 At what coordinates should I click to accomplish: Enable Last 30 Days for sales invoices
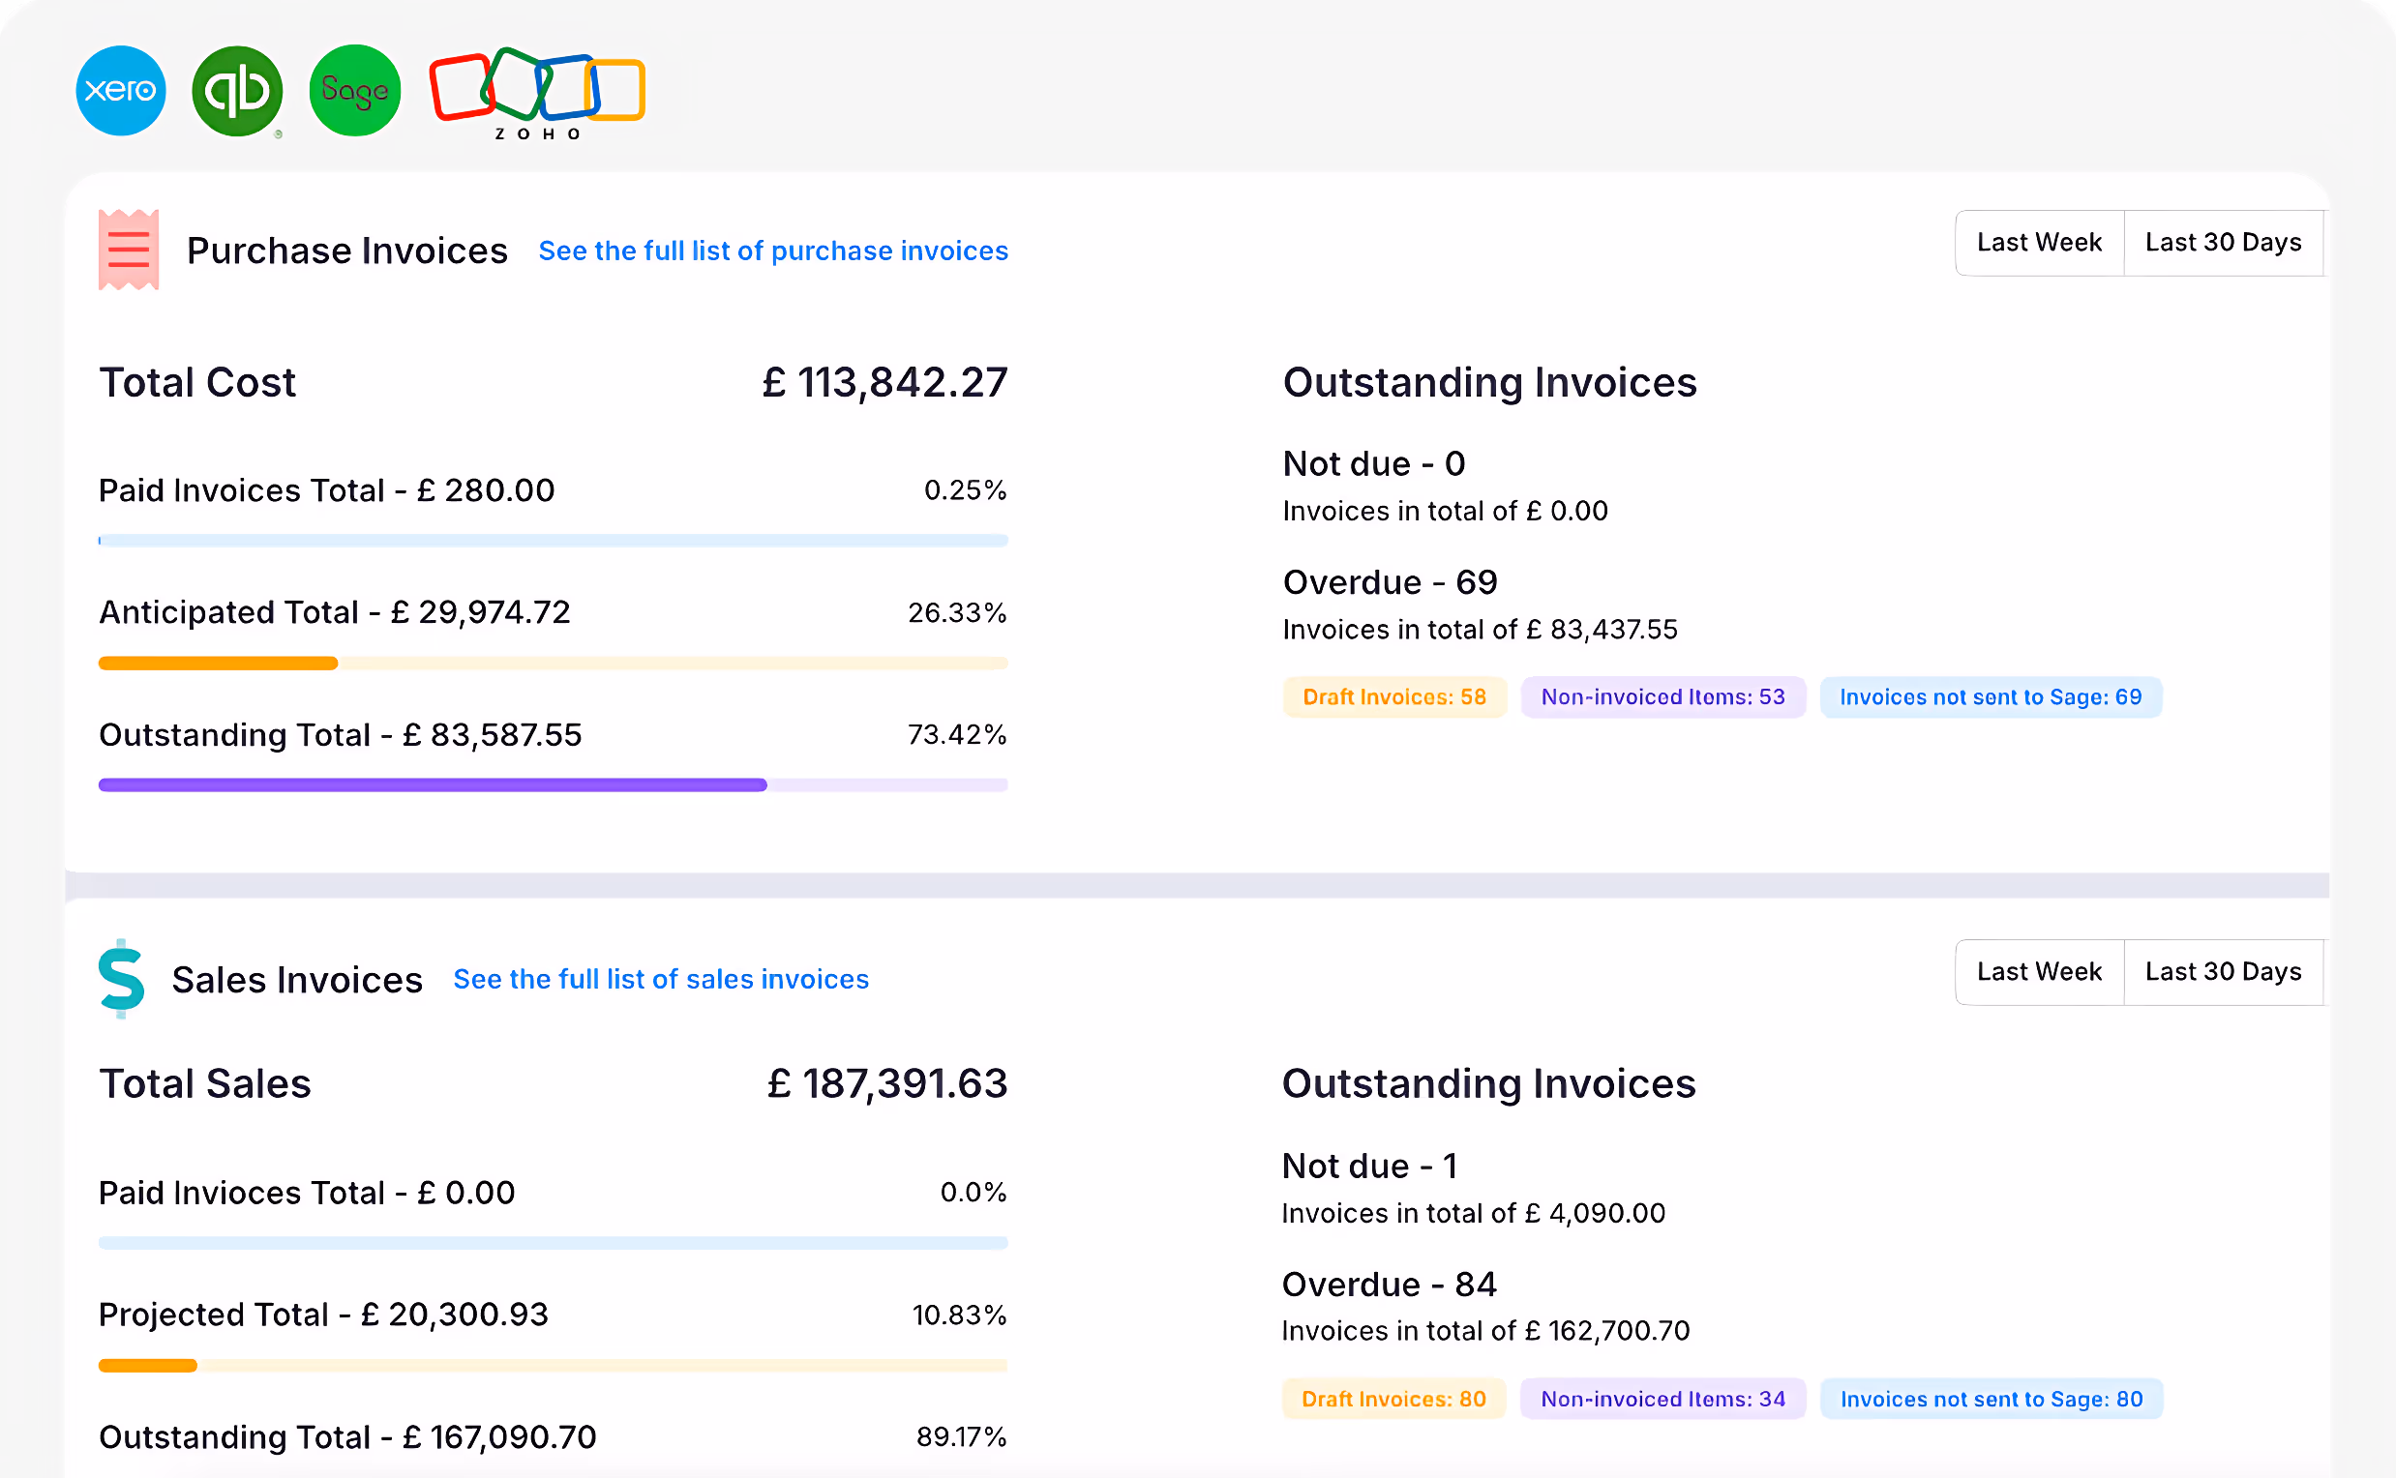tap(2222, 972)
